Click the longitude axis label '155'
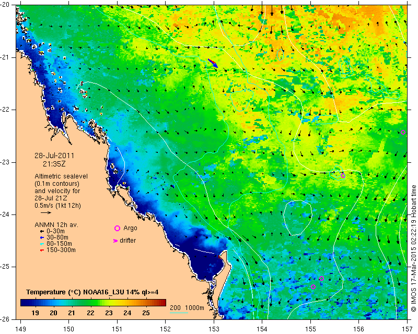The height and width of the screenshot is (334, 418). pyautogui.click(x=310, y=329)
